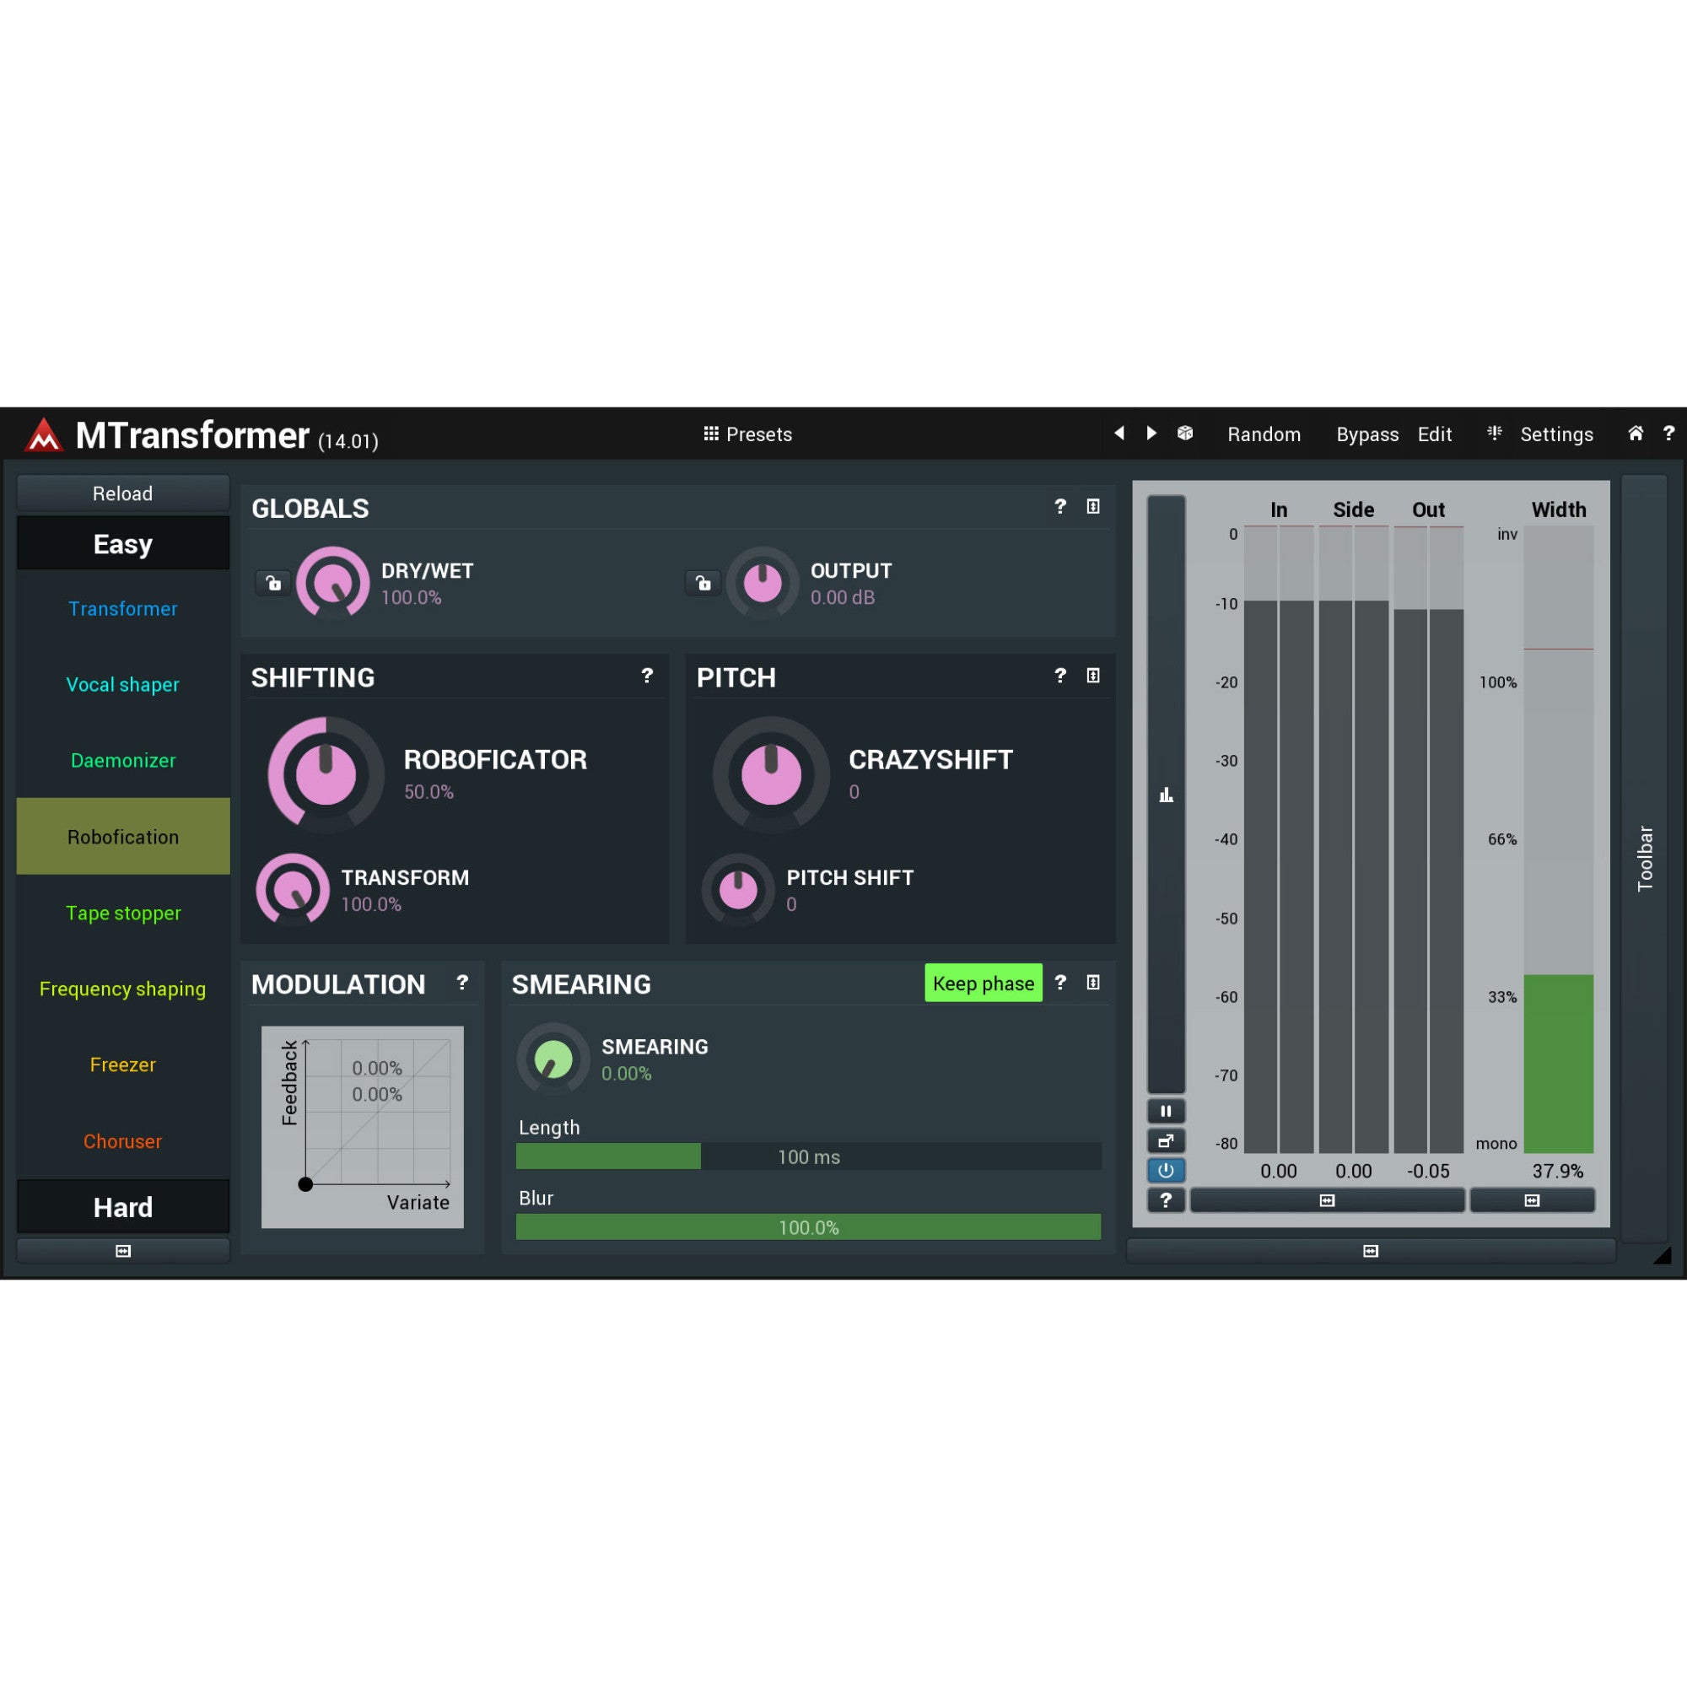Collapse the left preset sidebar
The height and width of the screenshot is (1687, 1687).
pyautogui.click(x=123, y=1251)
